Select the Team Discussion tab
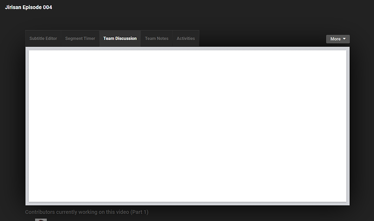Image resolution: width=374 pixels, height=221 pixels. (x=120, y=38)
